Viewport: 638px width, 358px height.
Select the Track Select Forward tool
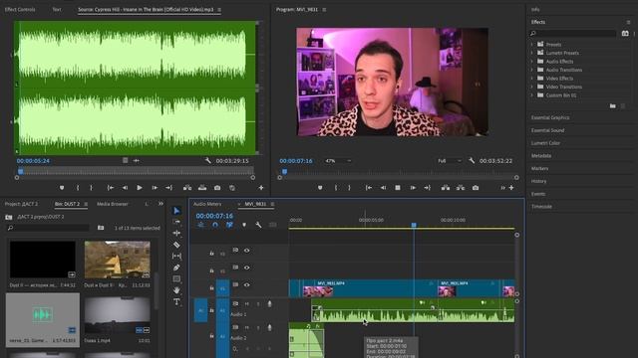click(x=176, y=222)
